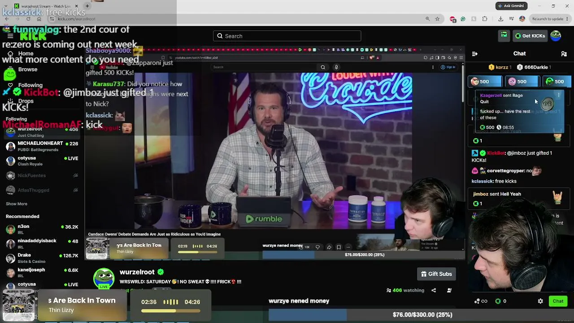Viewport: 574px width, 323px height.
Task: Collapse the chat panel with the arrow icon
Action: pos(475,54)
